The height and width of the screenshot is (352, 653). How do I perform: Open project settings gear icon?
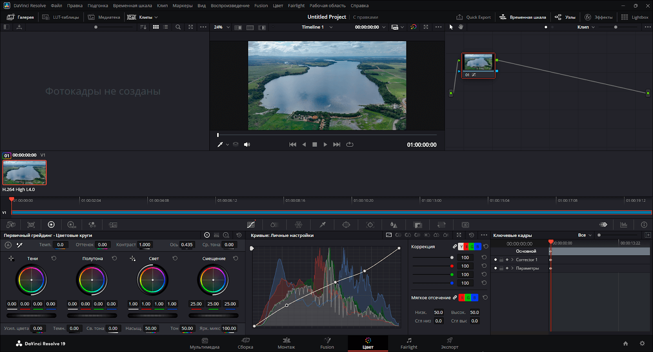642,343
